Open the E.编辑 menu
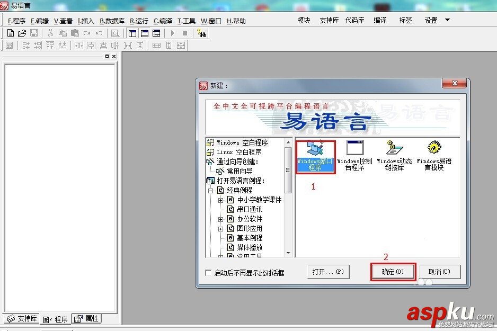497x331 pixels. (40, 21)
